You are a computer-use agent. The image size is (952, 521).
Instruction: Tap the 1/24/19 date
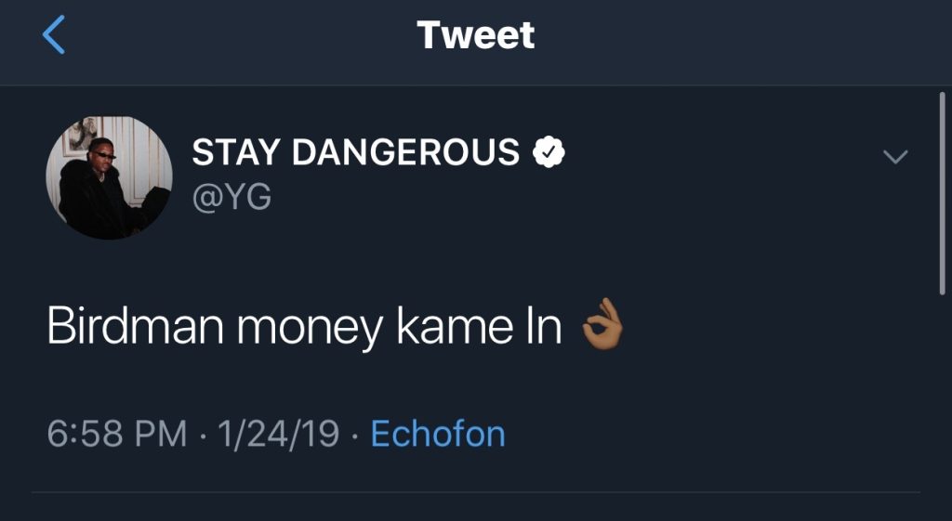[277, 435]
